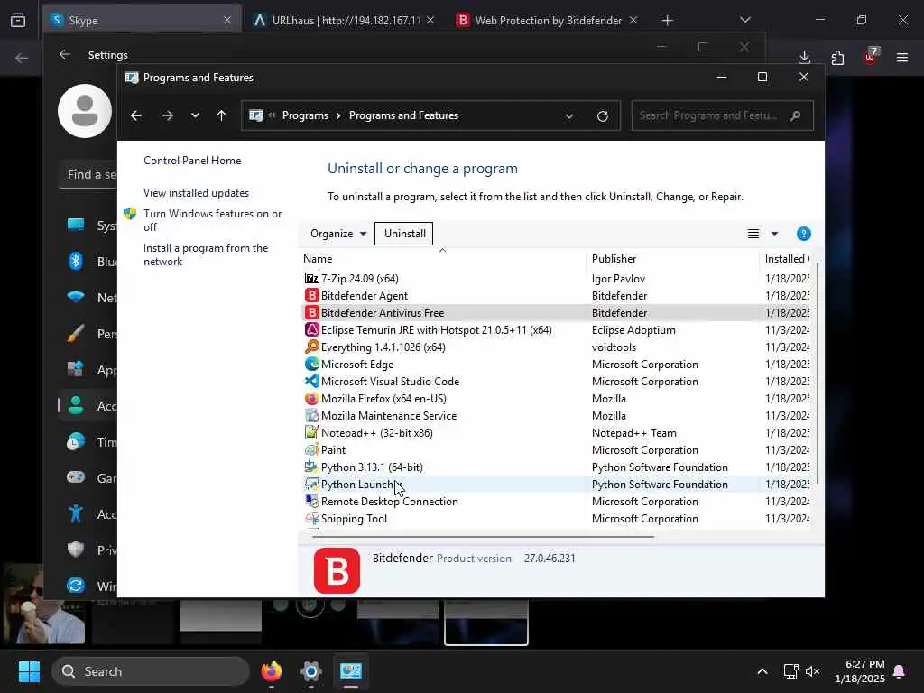Open the Firefox list all tabs chevron
The image size is (924, 693).
click(744, 20)
